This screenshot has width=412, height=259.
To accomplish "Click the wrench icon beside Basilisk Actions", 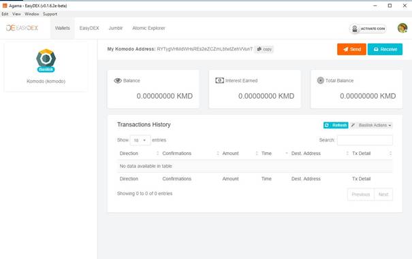I will [353, 126].
